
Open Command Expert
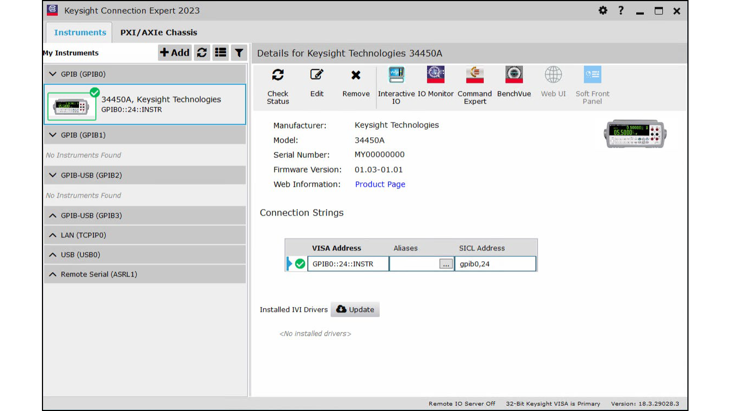click(474, 83)
